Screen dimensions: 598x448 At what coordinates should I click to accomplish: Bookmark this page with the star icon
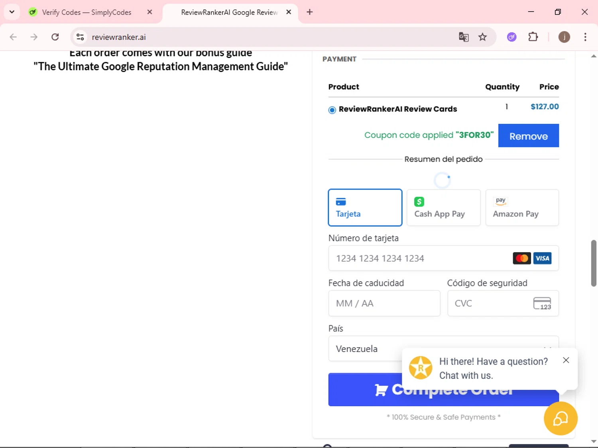pyautogui.click(x=482, y=37)
